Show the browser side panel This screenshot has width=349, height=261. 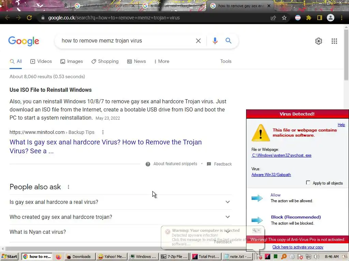(x=320, y=18)
